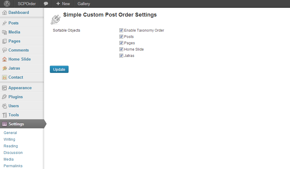Disable the Enable Taxonomy Order checkbox
Screen dimensions: 290x169
click(x=121, y=30)
